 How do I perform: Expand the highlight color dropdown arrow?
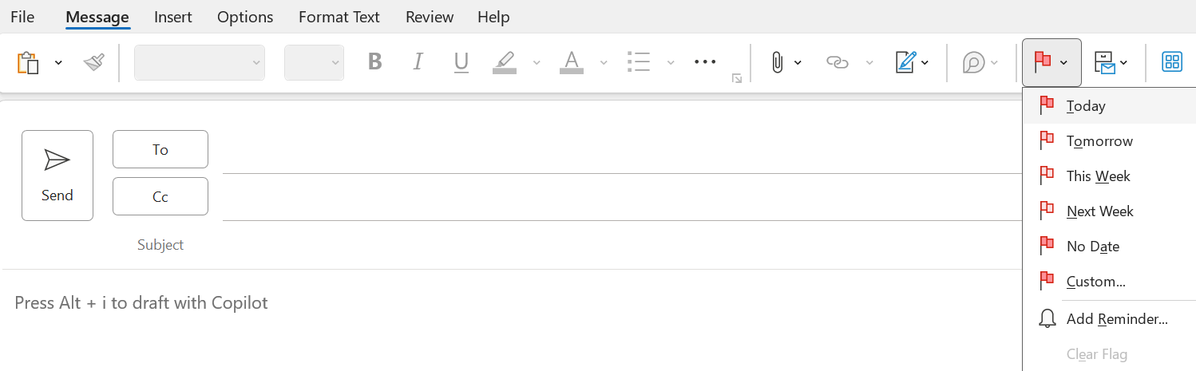pos(537,63)
